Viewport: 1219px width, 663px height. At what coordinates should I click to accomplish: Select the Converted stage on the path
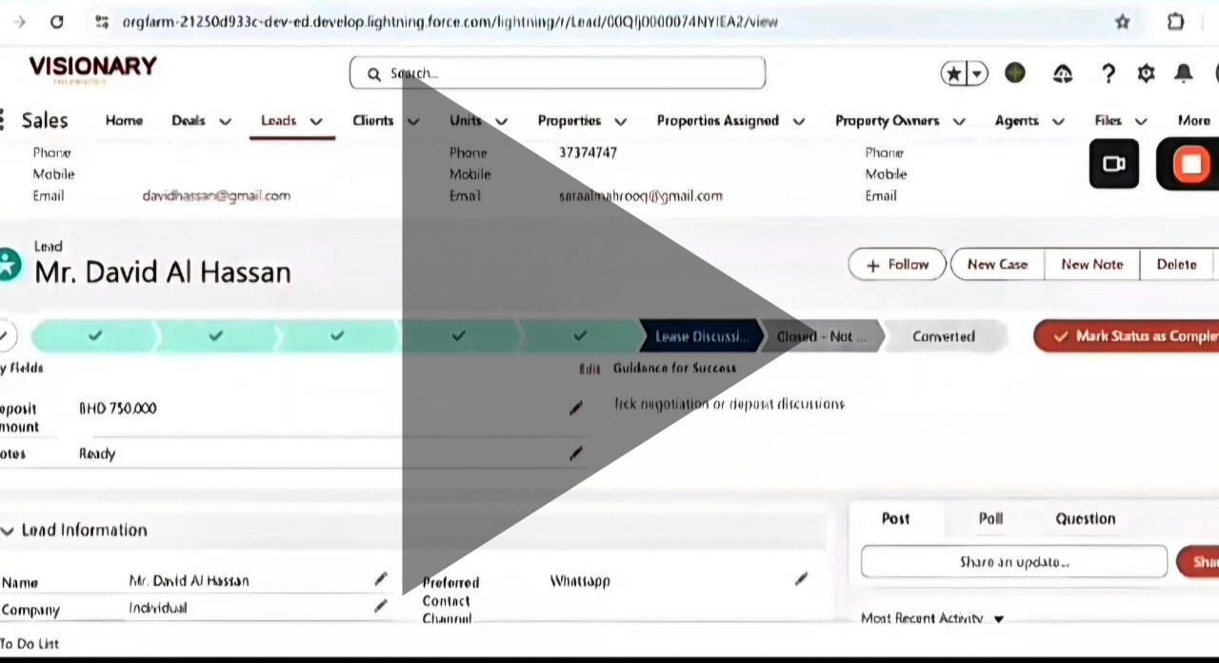(943, 335)
